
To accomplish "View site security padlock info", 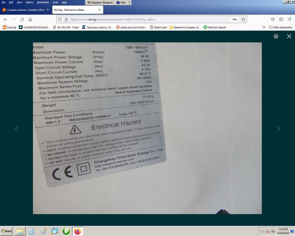I will point(66,19).
